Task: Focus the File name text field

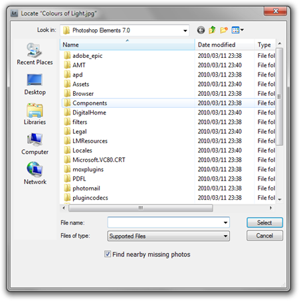Action: [x=165, y=222]
